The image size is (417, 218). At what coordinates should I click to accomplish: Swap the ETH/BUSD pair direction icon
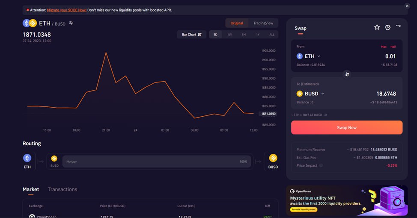tap(71, 23)
